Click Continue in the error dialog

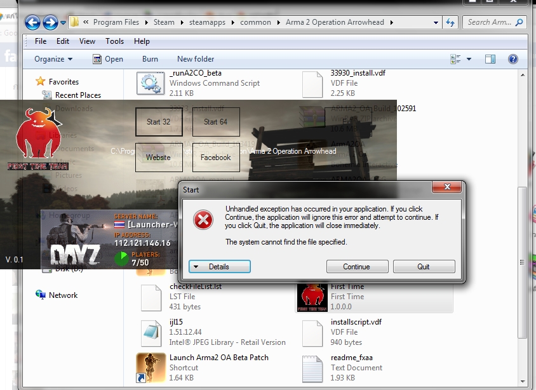click(357, 267)
